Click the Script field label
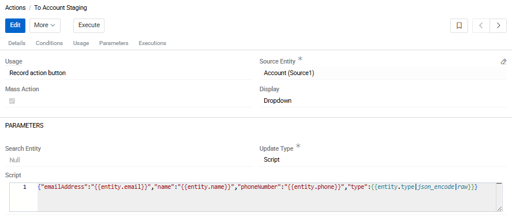This screenshot has width=512, height=216. click(13, 175)
